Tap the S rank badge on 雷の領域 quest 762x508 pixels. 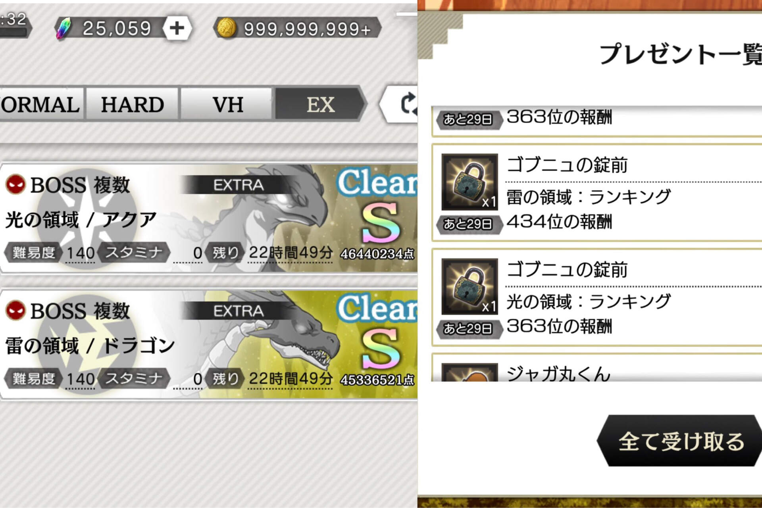[380, 349]
